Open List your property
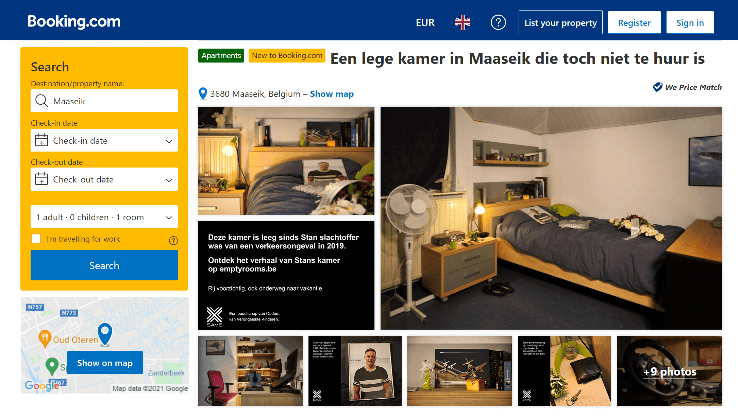 (x=560, y=22)
